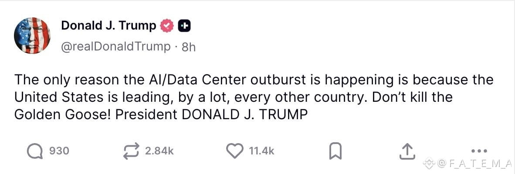Viewport: 515px width, 174px height.
Task: Open Donald J. Trump display name link
Action: pos(108,25)
